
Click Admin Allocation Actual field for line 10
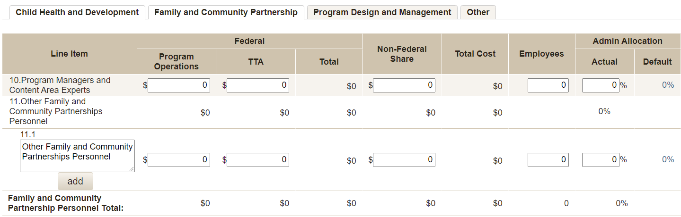[600, 85]
